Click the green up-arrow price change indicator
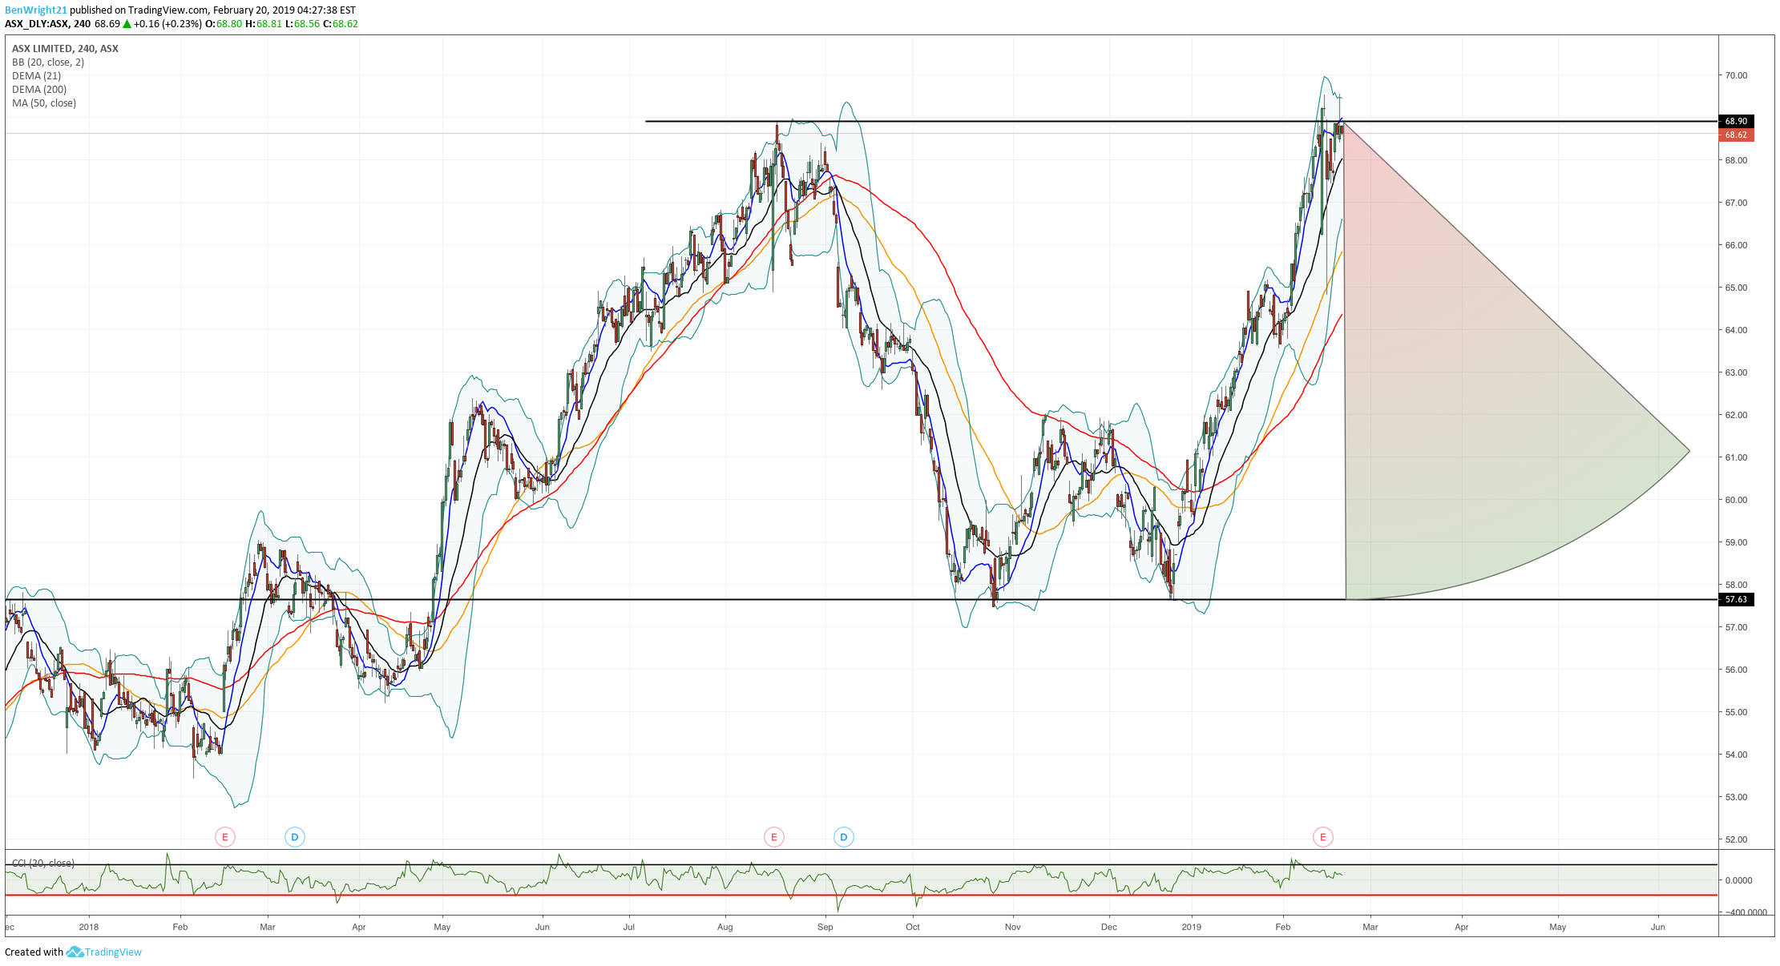Viewport: 1780px width, 966px height. [127, 24]
